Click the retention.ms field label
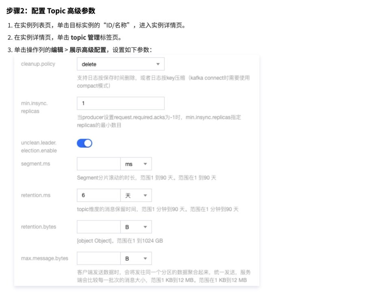This screenshot has width=390, height=293. pyautogui.click(x=36, y=195)
